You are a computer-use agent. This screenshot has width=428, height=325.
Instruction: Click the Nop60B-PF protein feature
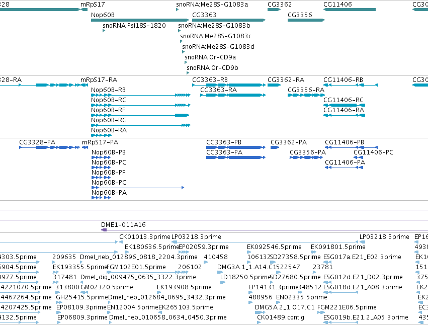point(101,178)
